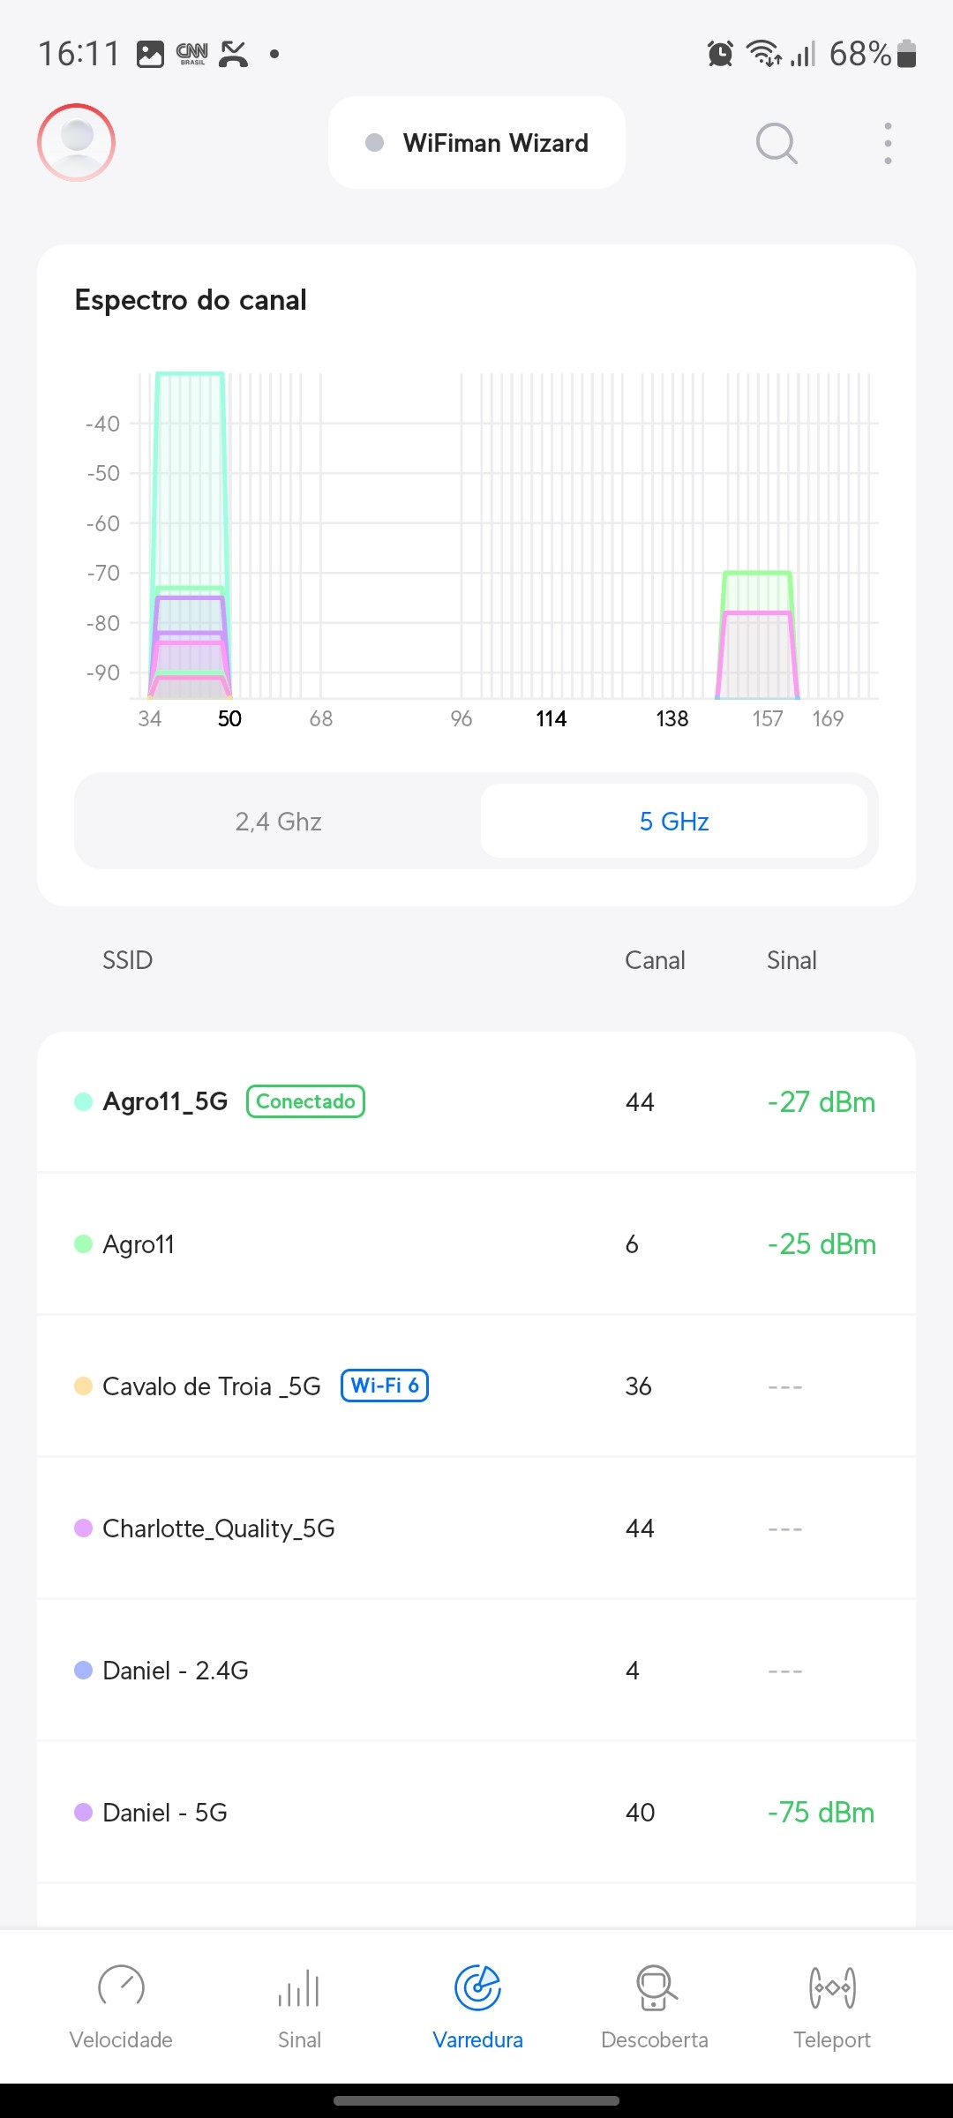Screen dimensions: 953x2118
Task: Sort the list by SSID header
Action: pyautogui.click(x=128, y=960)
